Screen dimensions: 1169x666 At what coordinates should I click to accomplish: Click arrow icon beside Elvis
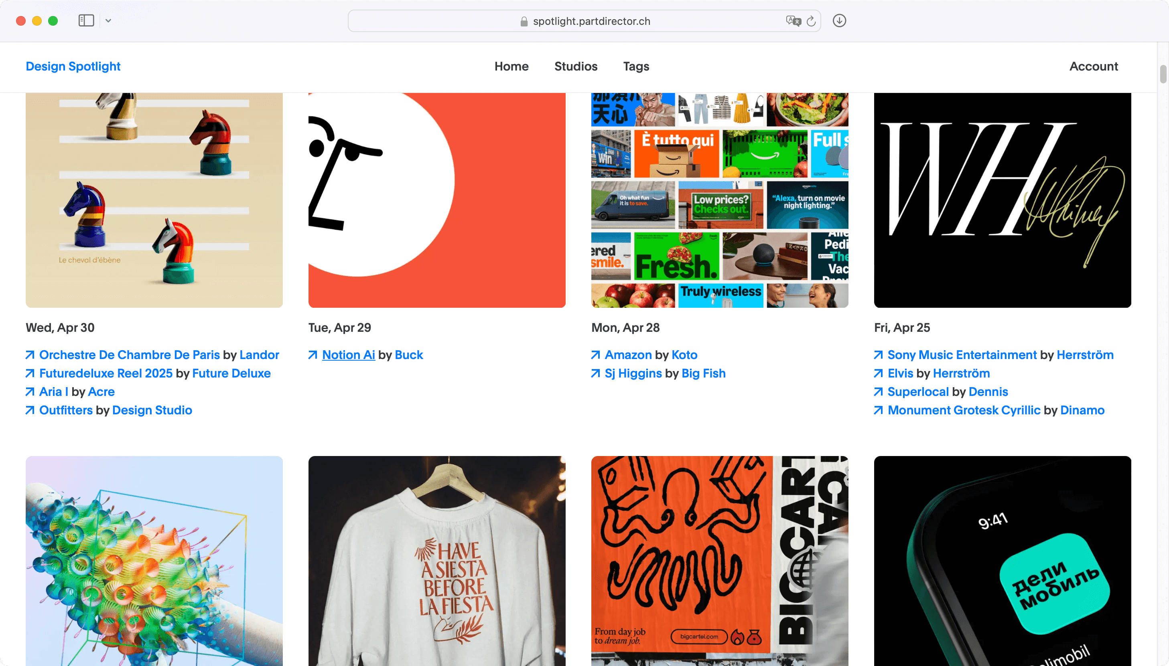(x=879, y=373)
